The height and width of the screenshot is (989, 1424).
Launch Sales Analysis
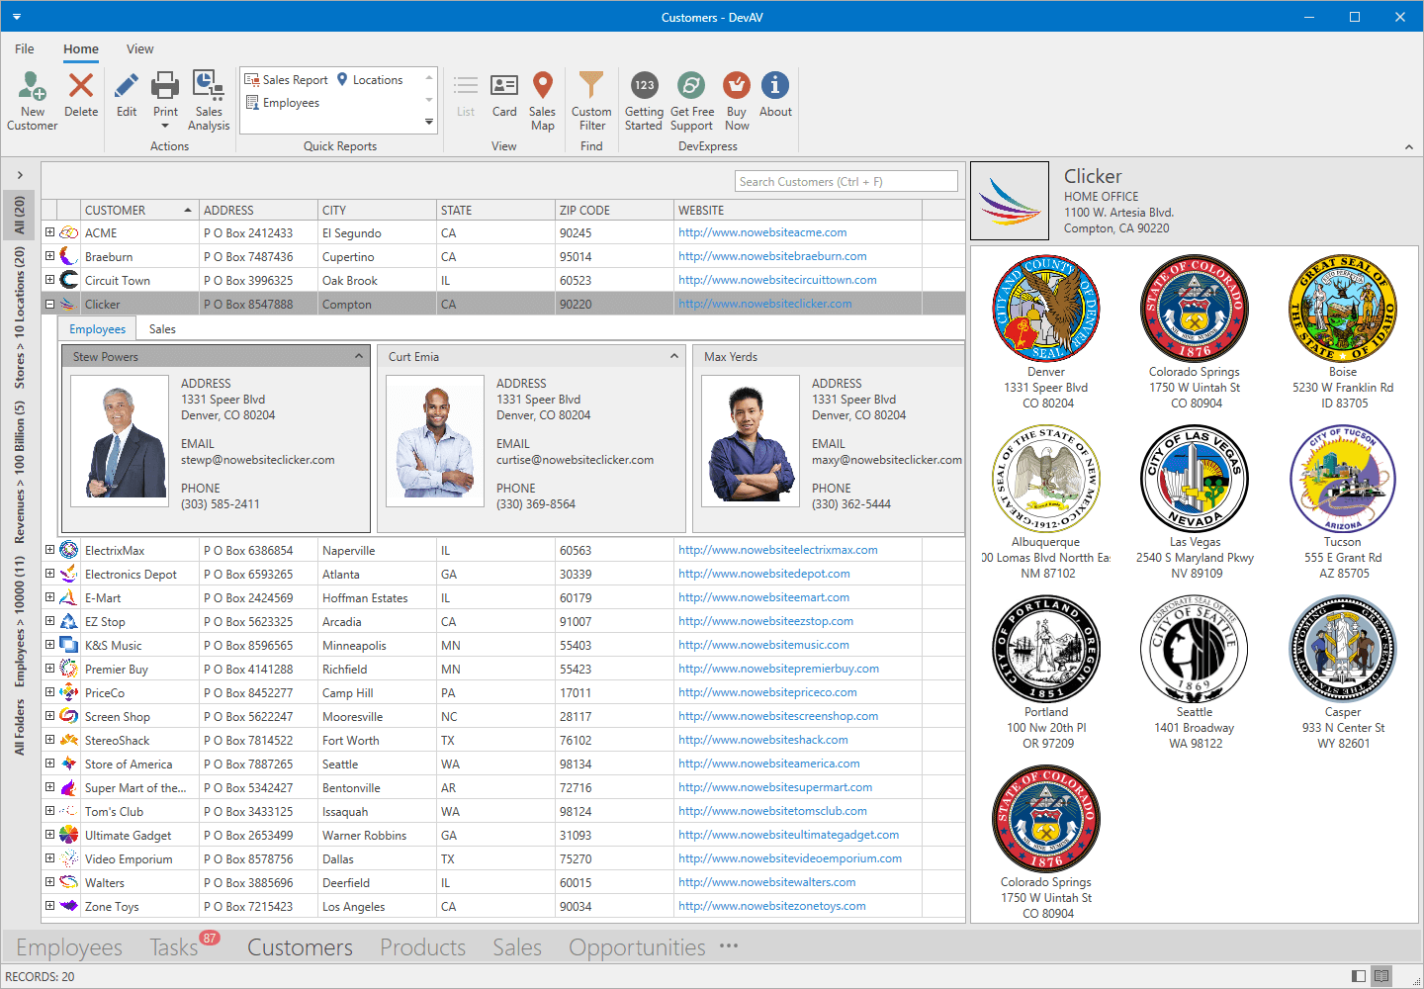coord(208,98)
